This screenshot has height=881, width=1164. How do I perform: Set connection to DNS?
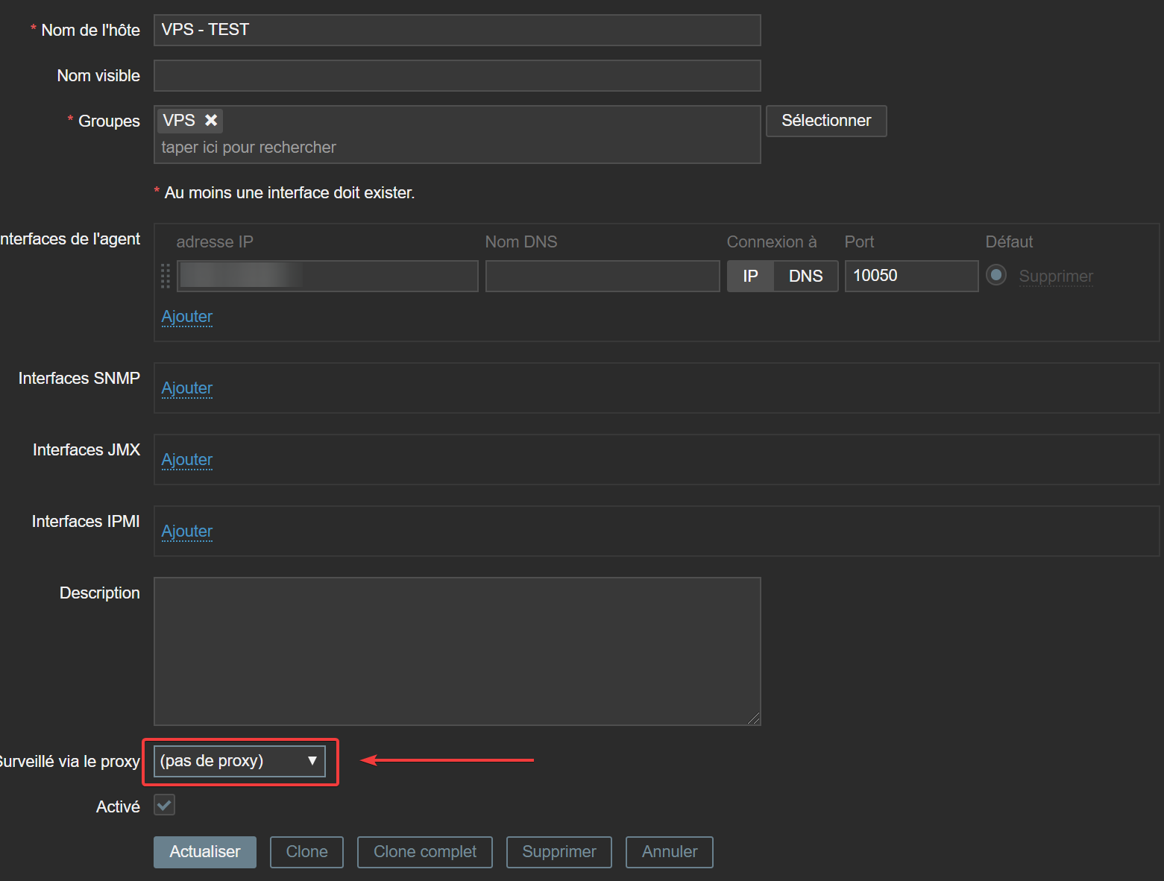click(x=806, y=276)
